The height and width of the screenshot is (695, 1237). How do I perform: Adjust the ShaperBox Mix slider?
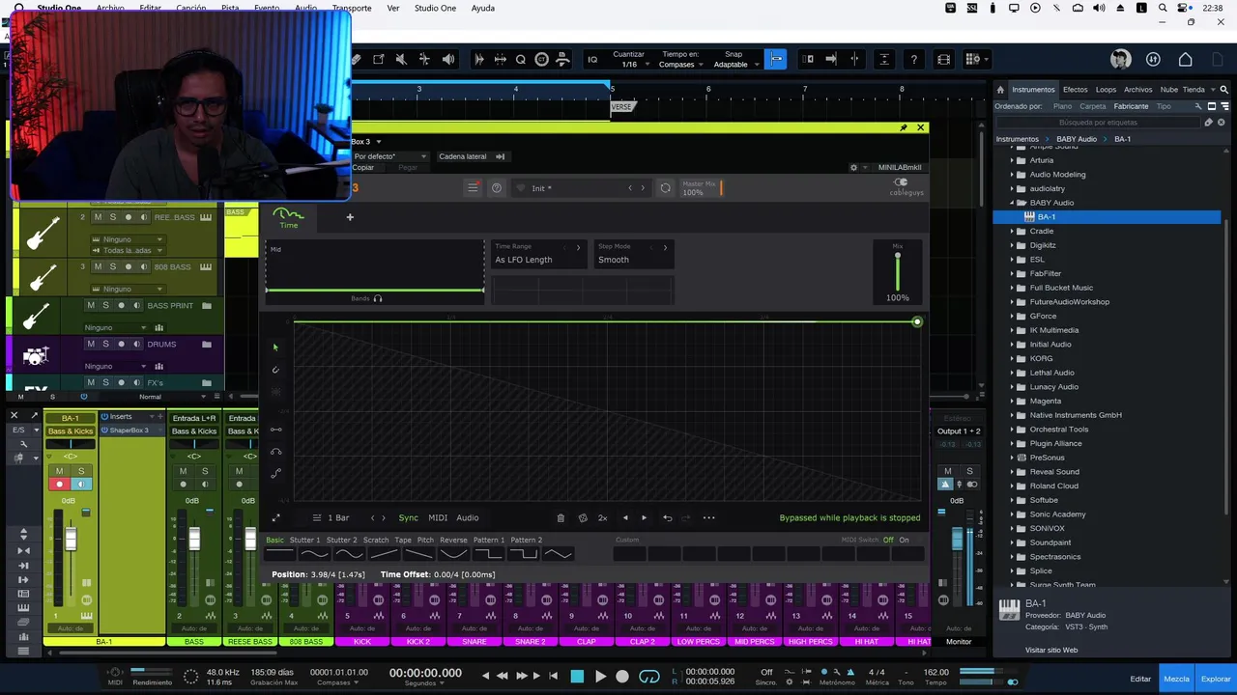(x=898, y=270)
